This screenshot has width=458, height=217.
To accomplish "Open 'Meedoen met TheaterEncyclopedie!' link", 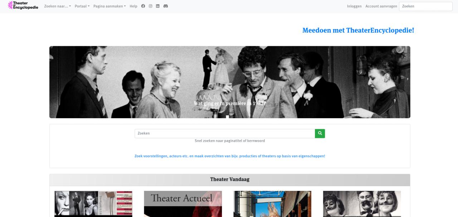I will tap(358, 30).
